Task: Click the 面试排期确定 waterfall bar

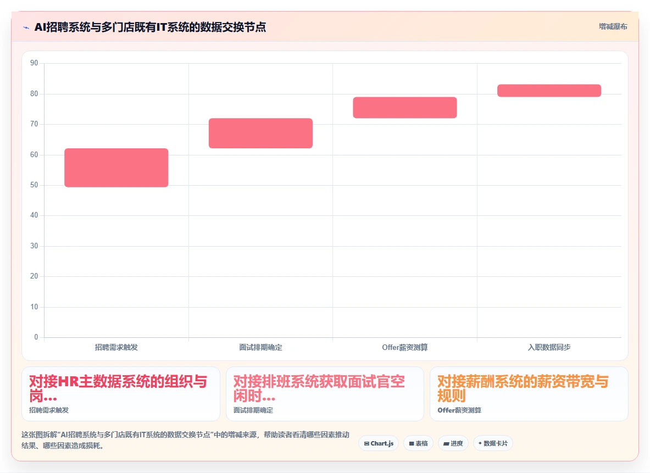Action: [x=260, y=133]
